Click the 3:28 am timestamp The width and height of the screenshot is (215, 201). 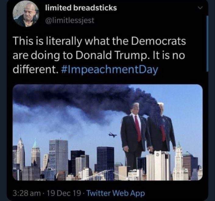pyautogui.click(x=27, y=193)
